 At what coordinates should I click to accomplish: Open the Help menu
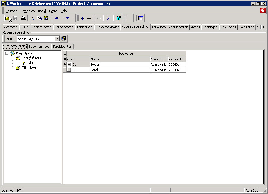(x=64, y=11)
